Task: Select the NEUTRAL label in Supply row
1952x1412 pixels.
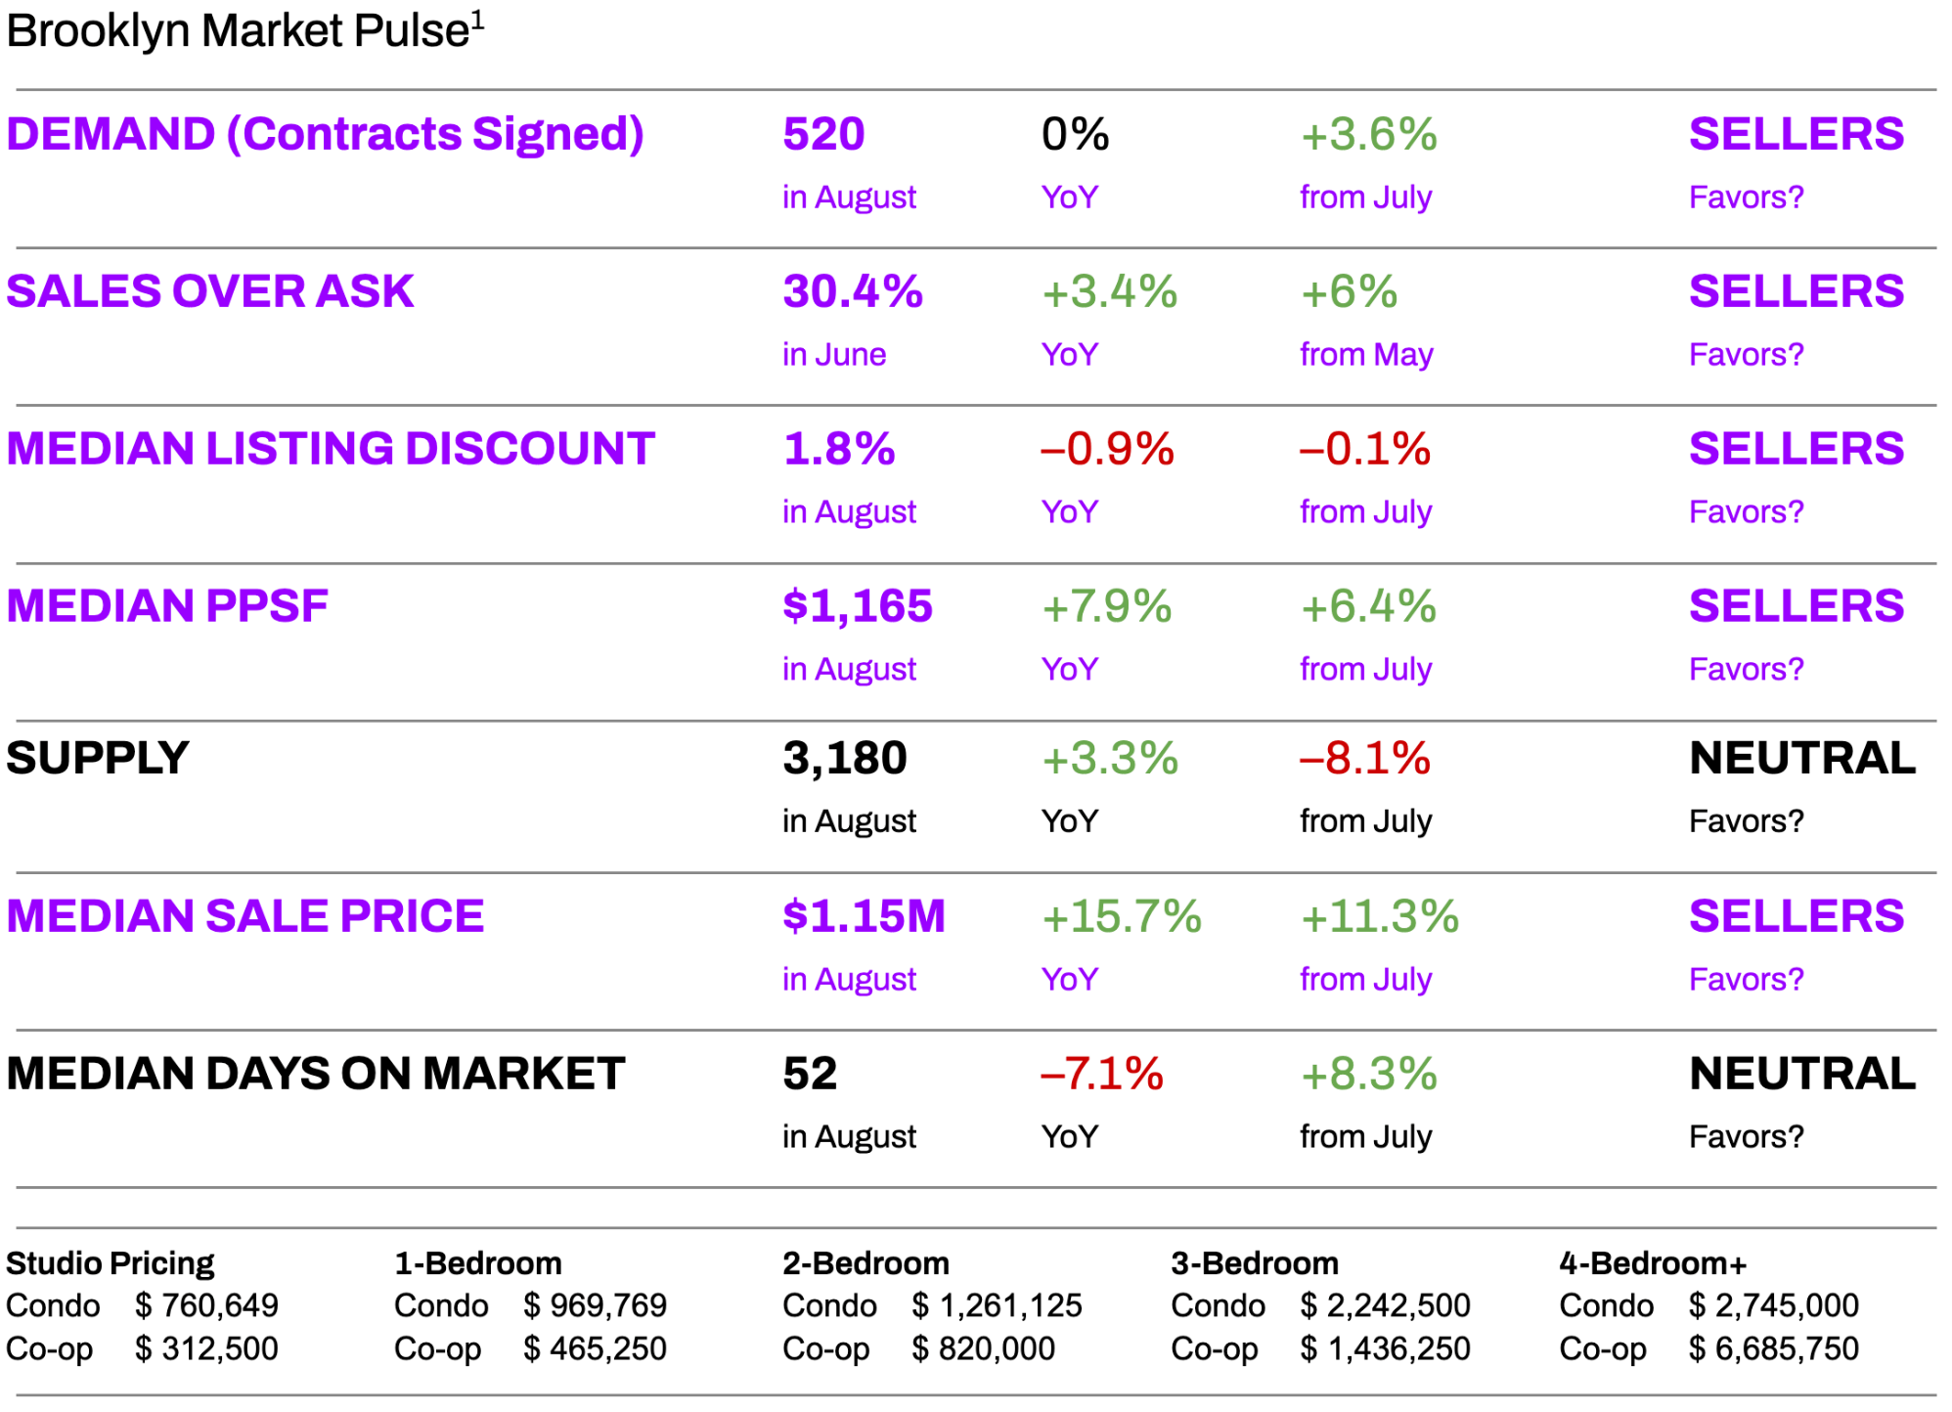Action: pyautogui.click(x=1801, y=759)
